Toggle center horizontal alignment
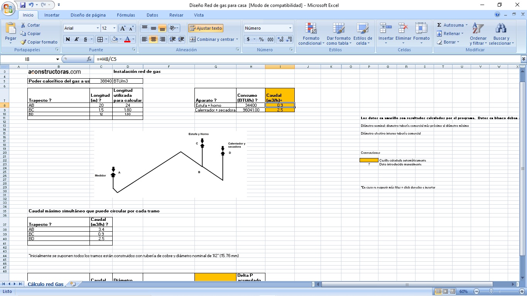 tap(153, 39)
